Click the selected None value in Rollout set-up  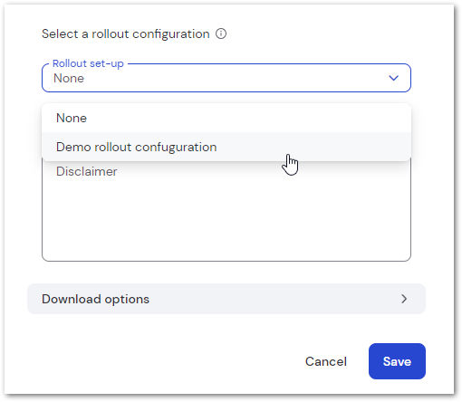[69, 79]
